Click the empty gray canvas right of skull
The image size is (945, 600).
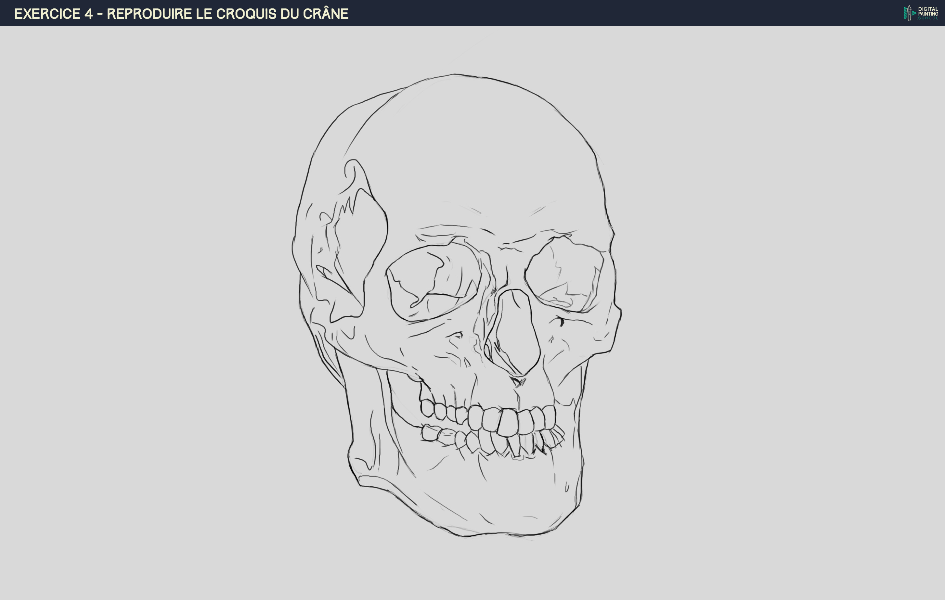[x=785, y=314]
